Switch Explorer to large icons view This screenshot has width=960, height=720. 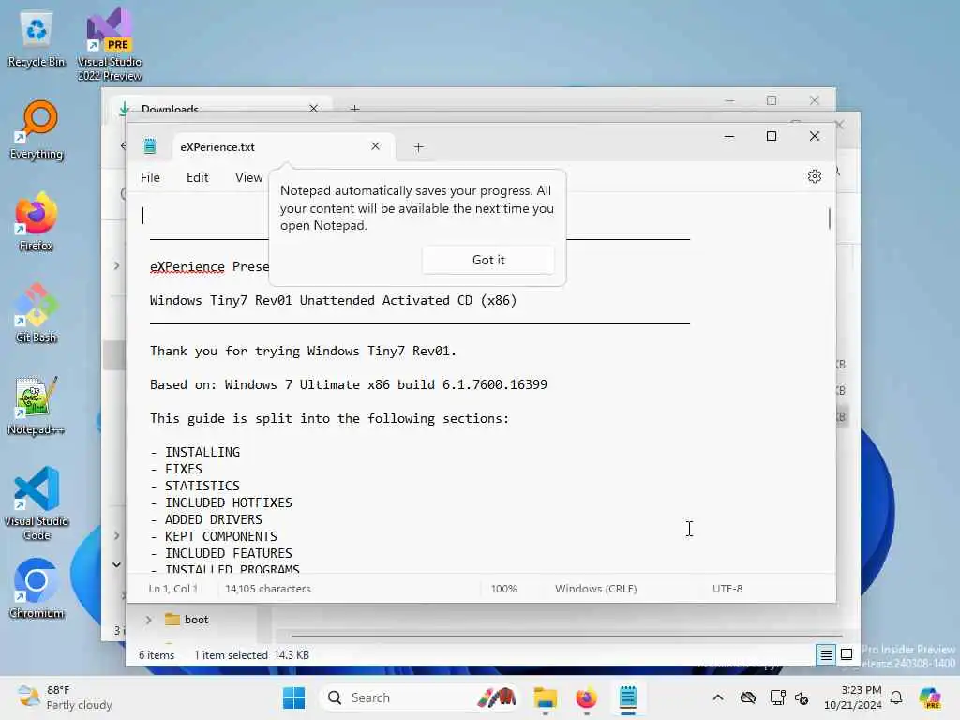tap(847, 655)
